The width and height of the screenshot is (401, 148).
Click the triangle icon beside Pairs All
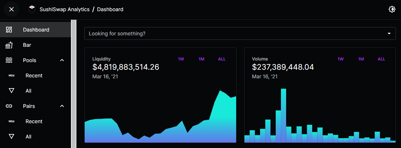[12, 137]
